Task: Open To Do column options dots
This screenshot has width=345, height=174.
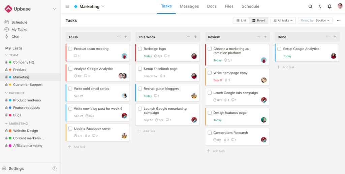Action: pyautogui.click(x=119, y=37)
